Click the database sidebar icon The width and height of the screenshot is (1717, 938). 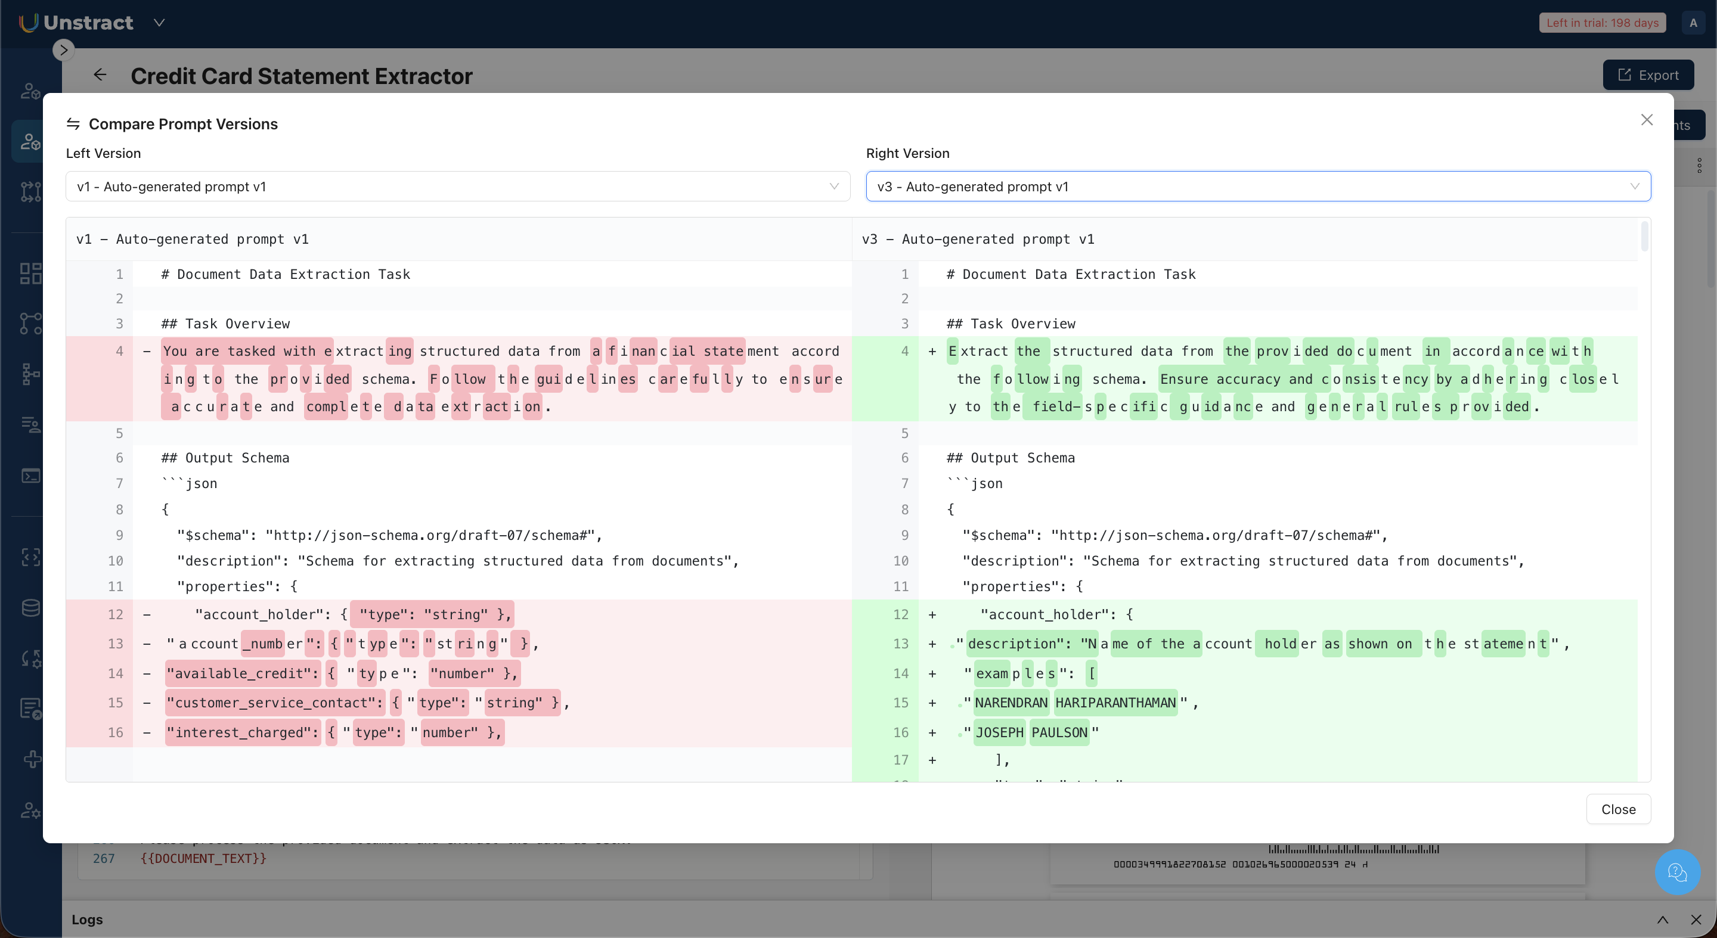30,608
